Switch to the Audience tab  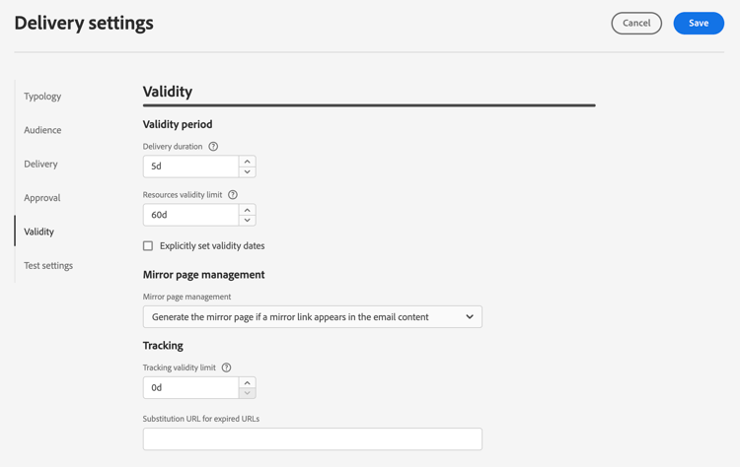click(42, 130)
